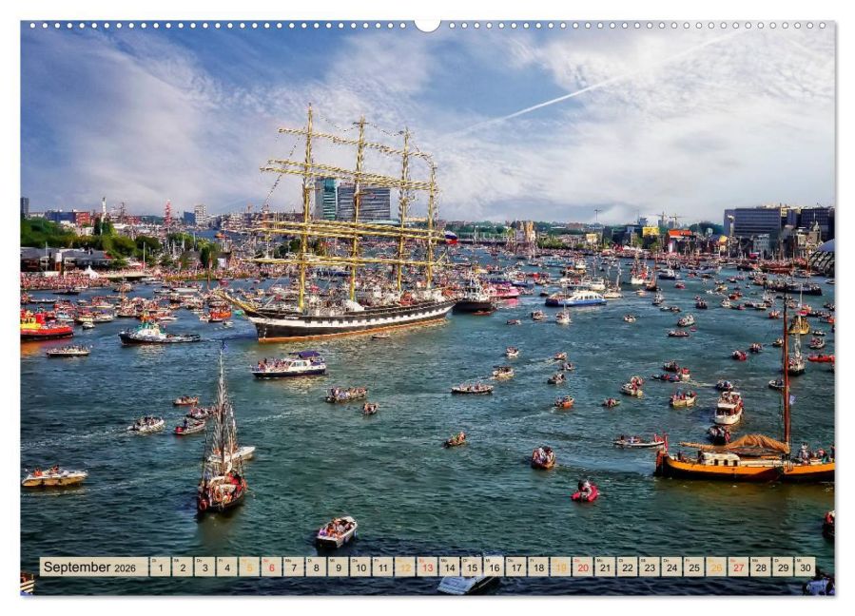Select day 8 in the calendar strip
Screen dimensions: 855x616
pyautogui.click(x=317, y=567)
